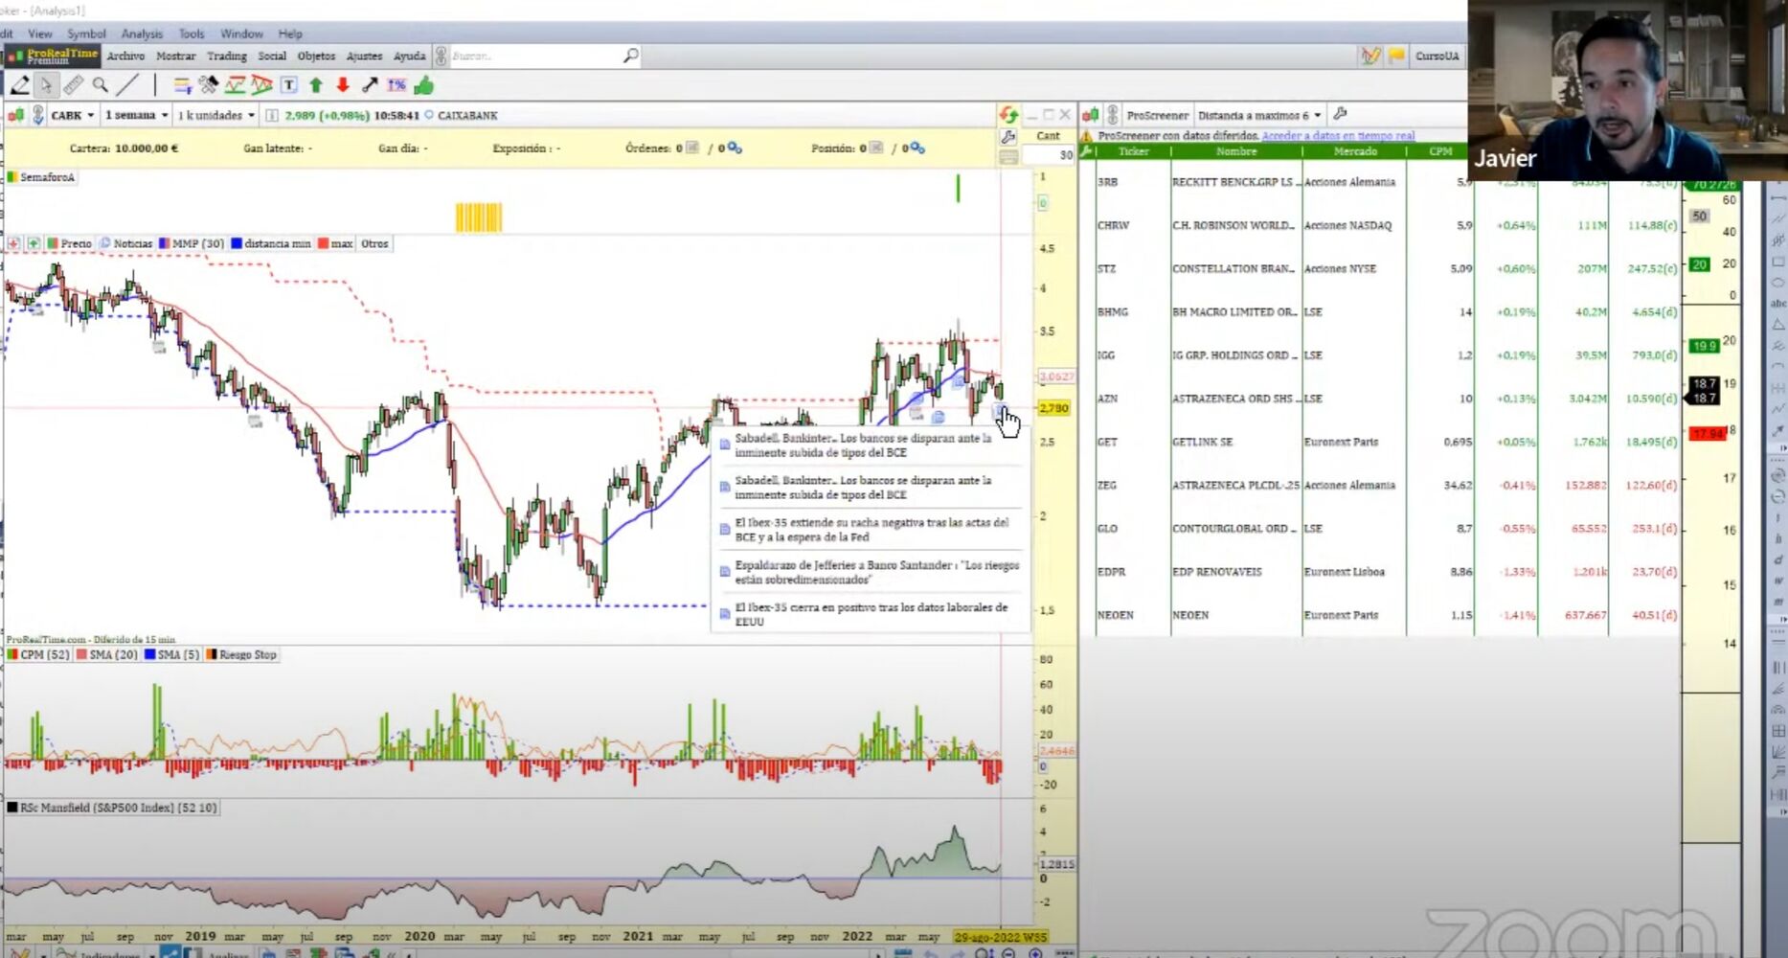Select the trend line drawing tool
The image size is (1788, 958).
(x=127, y=86)
